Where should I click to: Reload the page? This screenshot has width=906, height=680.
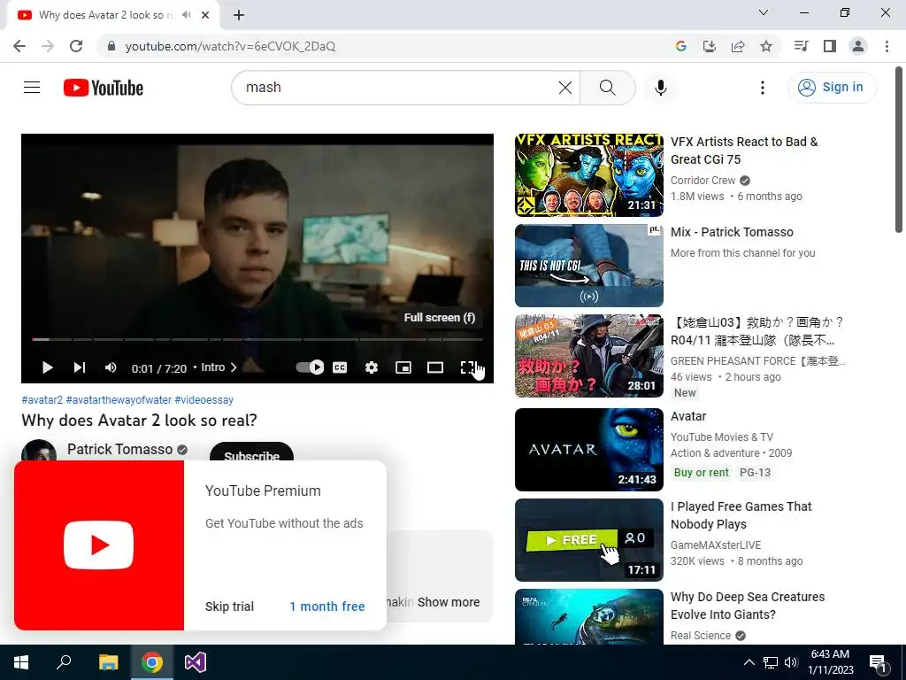click(76, 46)
